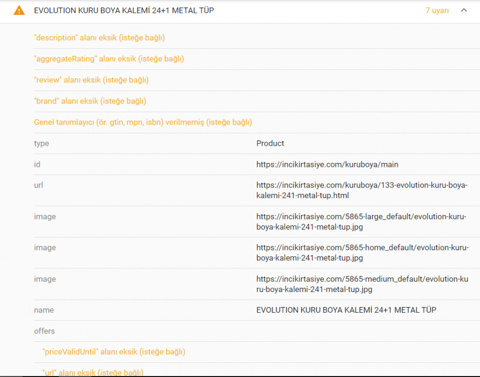Open the "aggregateRating" alanı eksik warning
The height and width of the screenshot is (377, 480).
click(x=109, y=59)
